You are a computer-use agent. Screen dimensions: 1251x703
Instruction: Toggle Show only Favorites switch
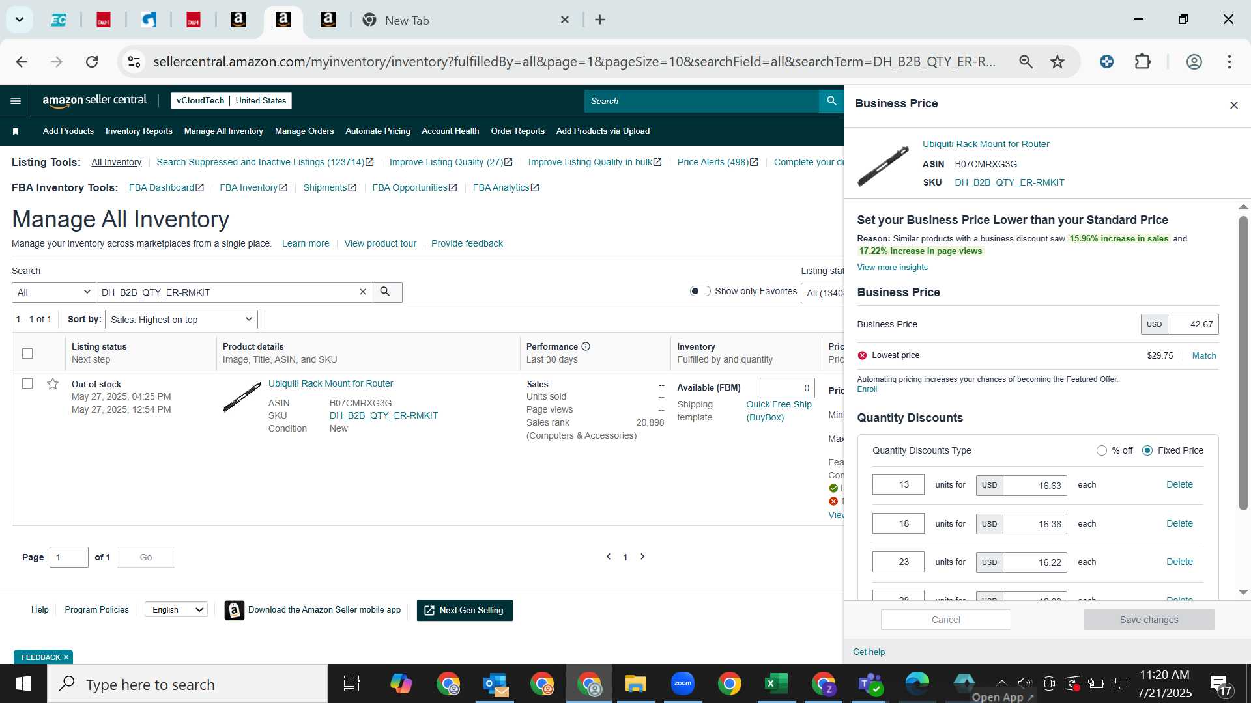(x=700, y=291)
